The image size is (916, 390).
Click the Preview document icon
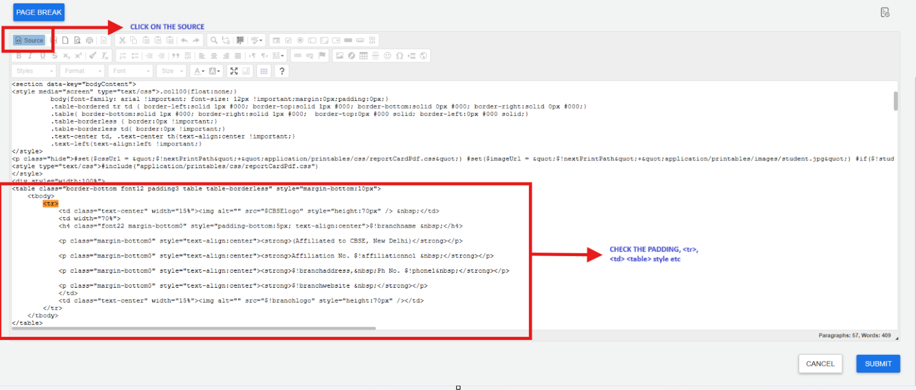(x=77, y=41)
